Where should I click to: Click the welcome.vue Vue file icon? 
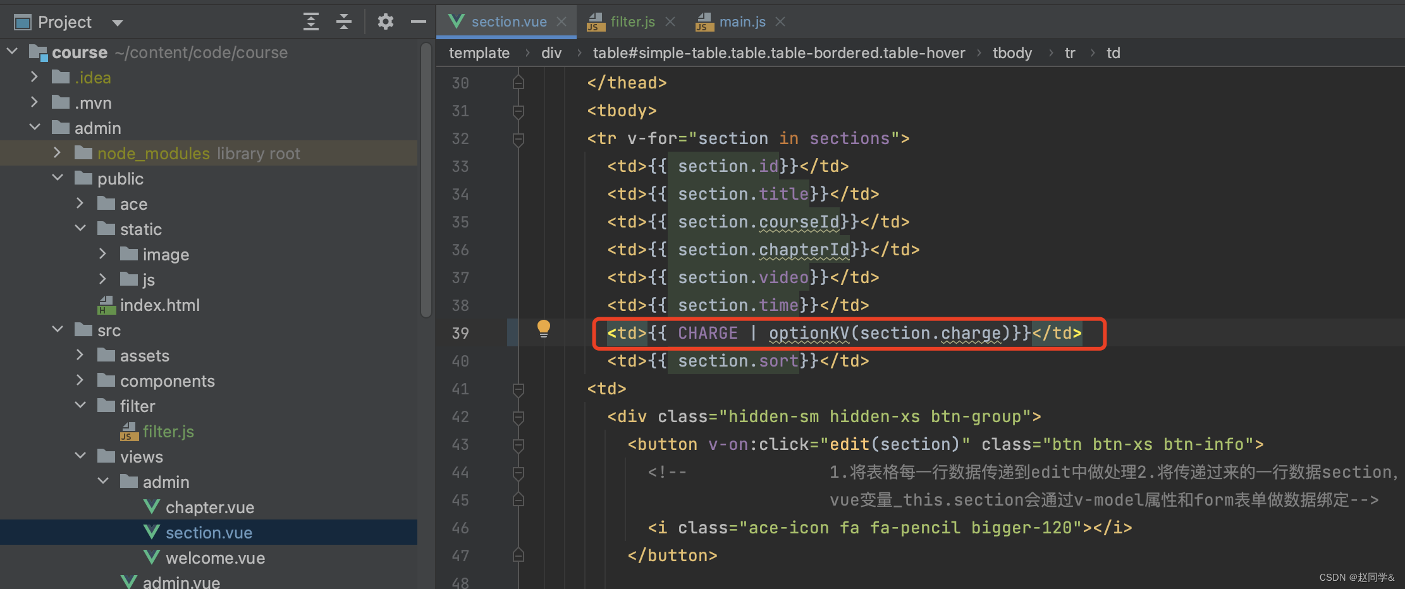(152, 557)
